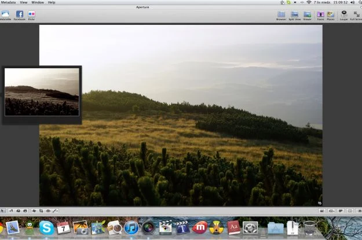Switch to Viewer mode
The height and width of the screenshot is (240, 362).
click(x=307, y=14)
